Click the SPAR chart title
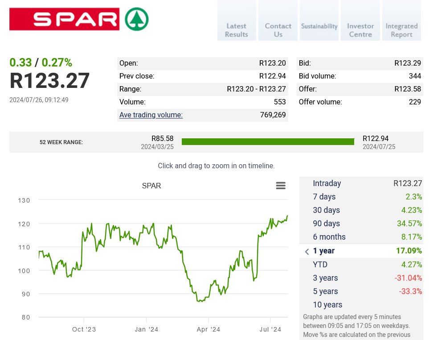This screenshot has height=340, width=429. coord(151,186)
